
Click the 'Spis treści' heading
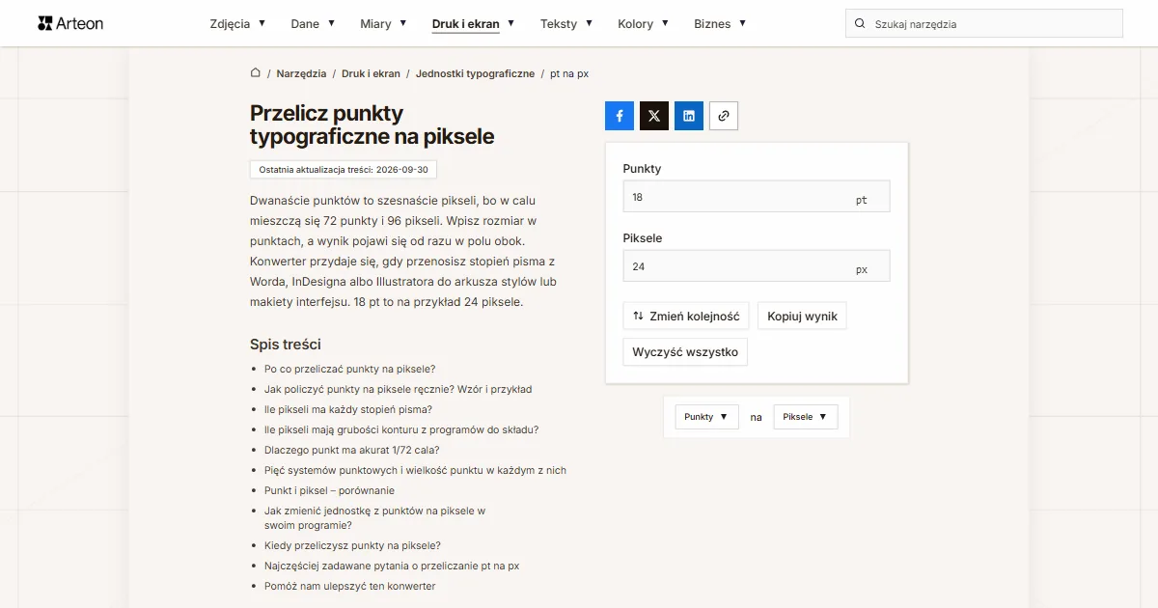(286, 345)
